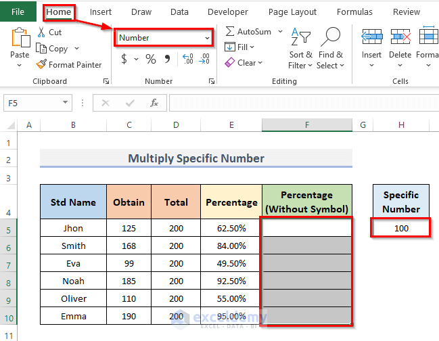Select column F header
This screenshot has height=341, width=439.
pos(306,125)
